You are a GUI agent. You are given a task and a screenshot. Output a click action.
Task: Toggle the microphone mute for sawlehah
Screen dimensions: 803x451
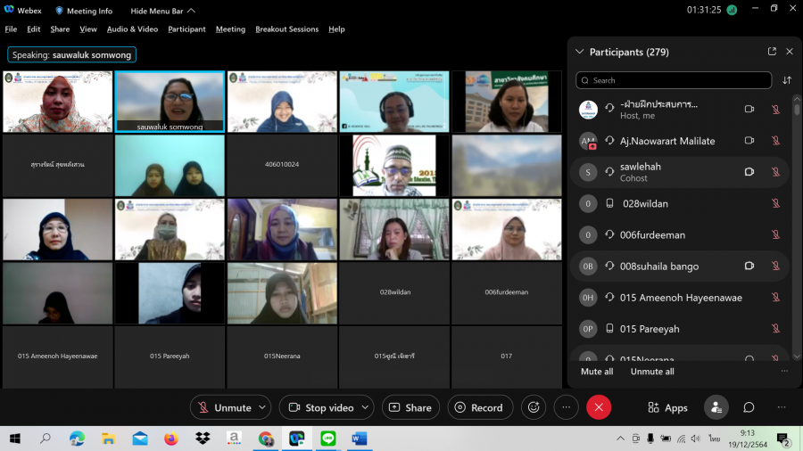(x=775, y=172)
